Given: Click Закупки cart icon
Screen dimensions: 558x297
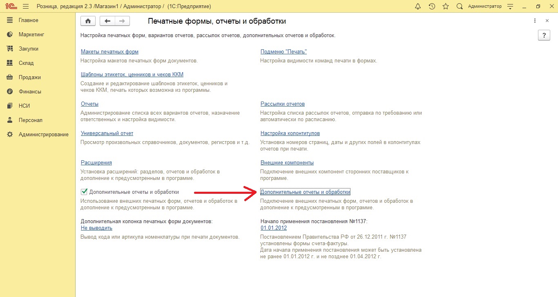Looking at the screenshot, I should 10,49.
